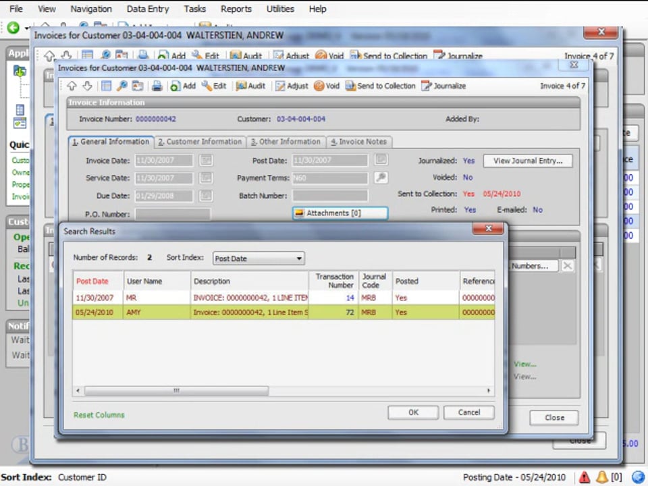Open the View menu
Image resolution: width=648 pixels, height=486 pixels.
[x=47, y=9]
